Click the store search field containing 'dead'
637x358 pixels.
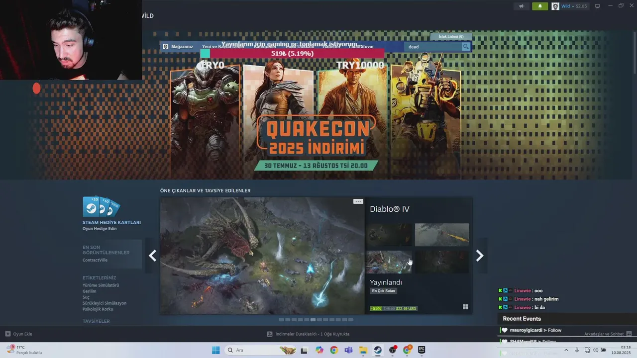tap(433, 47)
